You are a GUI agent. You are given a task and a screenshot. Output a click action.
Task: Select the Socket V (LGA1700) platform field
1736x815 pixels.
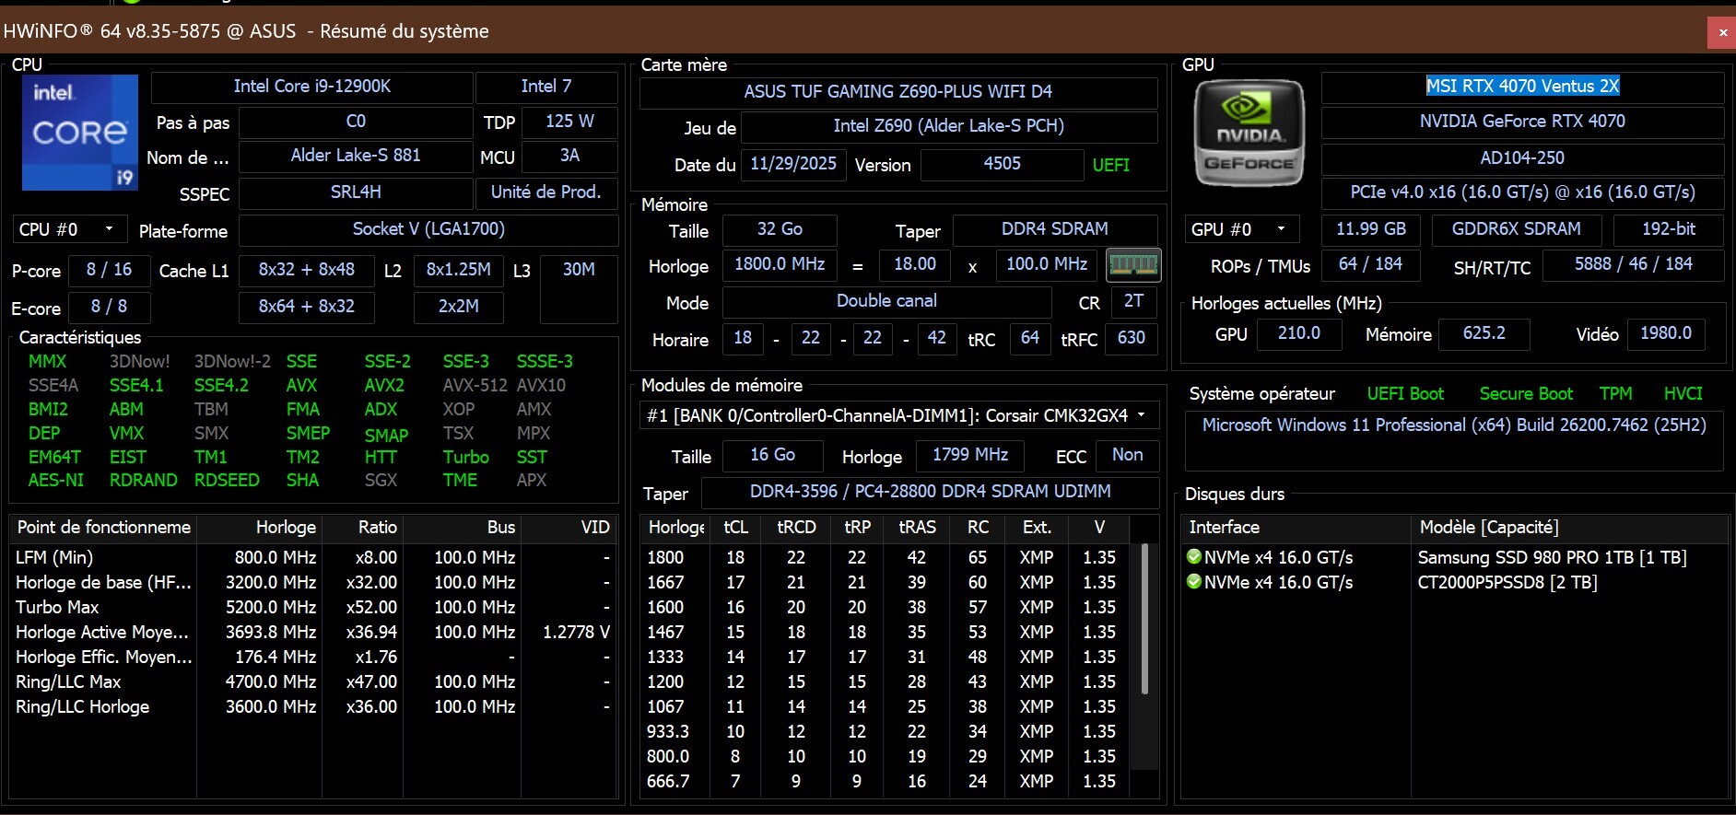pos(428,229)
